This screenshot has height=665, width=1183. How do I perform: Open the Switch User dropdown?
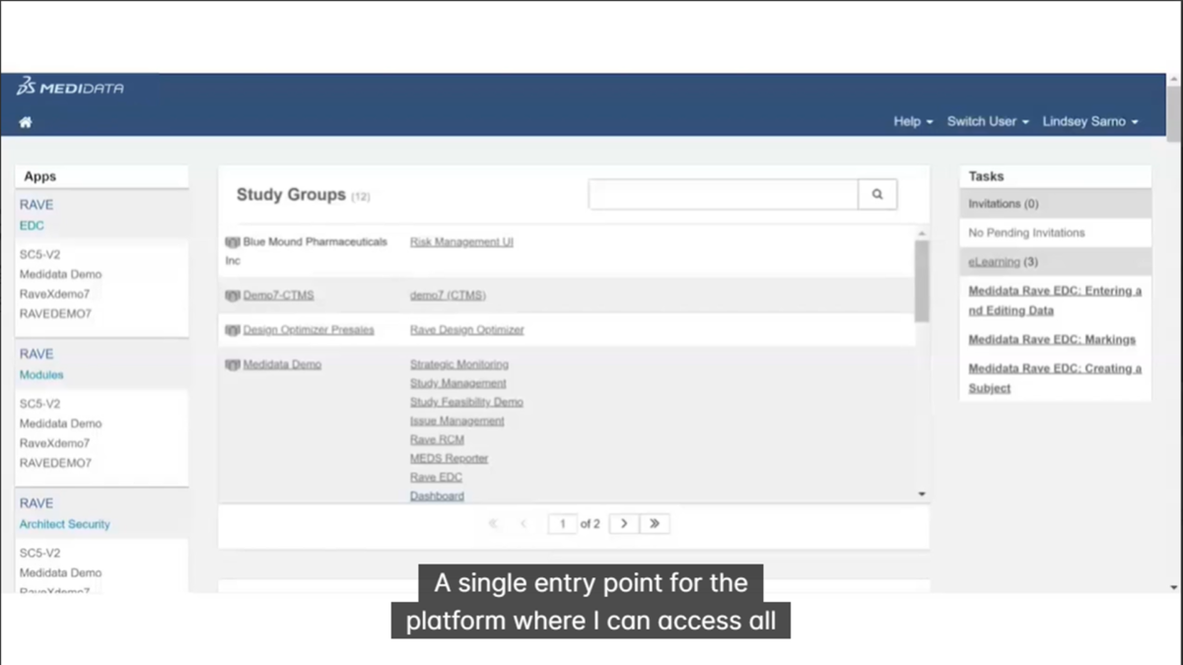pos(988,121)
